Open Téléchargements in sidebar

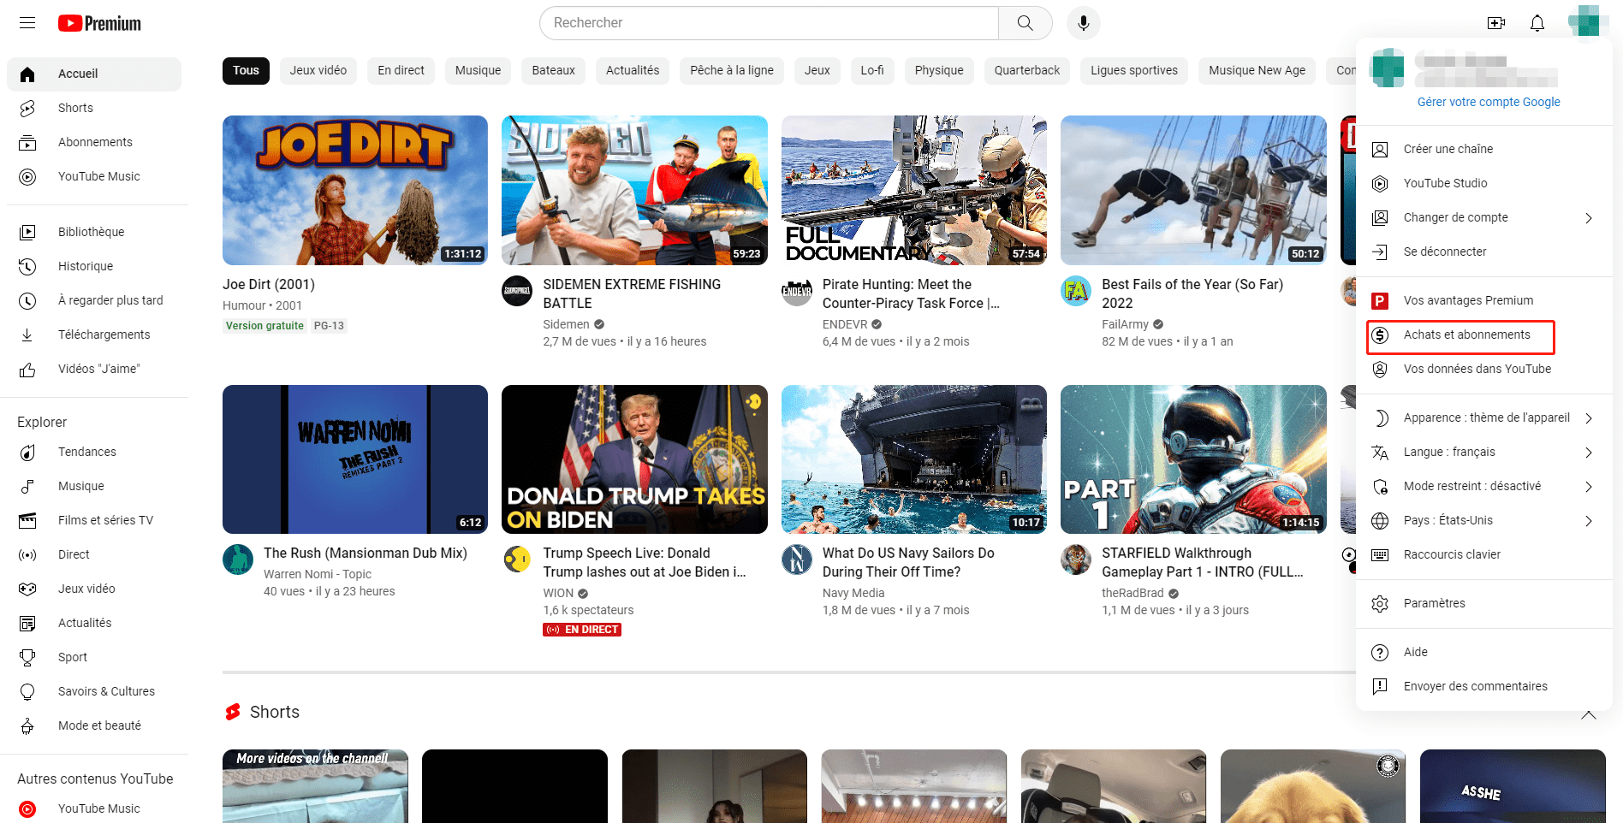click(x=94, y=335)
